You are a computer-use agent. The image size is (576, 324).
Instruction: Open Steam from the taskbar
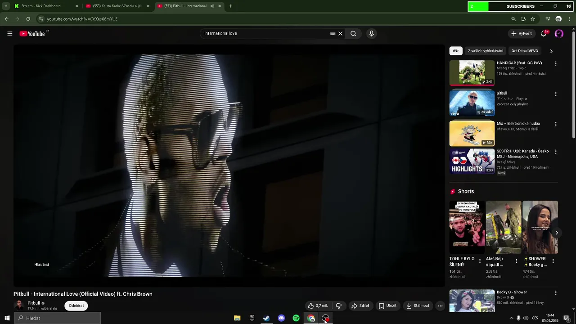coord(266,318)
